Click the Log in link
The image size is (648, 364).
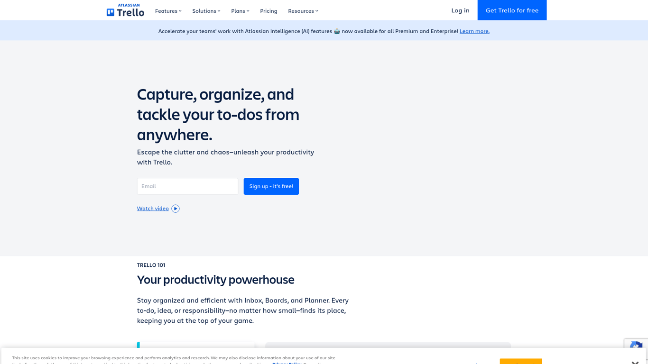tap(460, 10)
